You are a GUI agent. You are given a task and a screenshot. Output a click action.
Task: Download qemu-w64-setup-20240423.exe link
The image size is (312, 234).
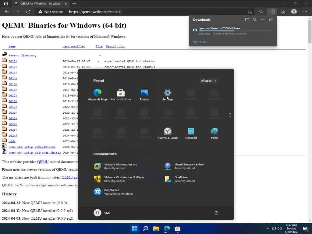pos(32,147)
